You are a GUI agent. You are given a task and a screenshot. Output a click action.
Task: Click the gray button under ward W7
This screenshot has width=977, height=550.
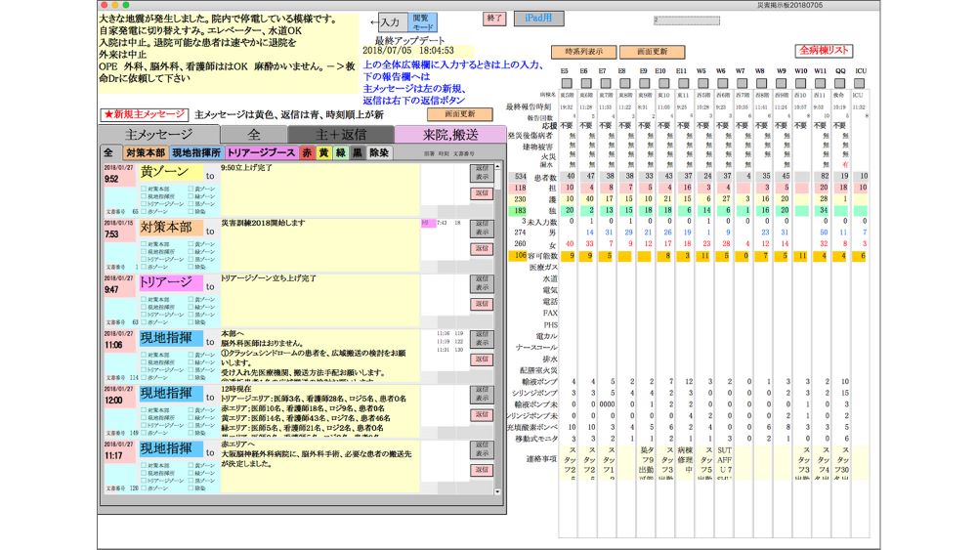point(743,83)
